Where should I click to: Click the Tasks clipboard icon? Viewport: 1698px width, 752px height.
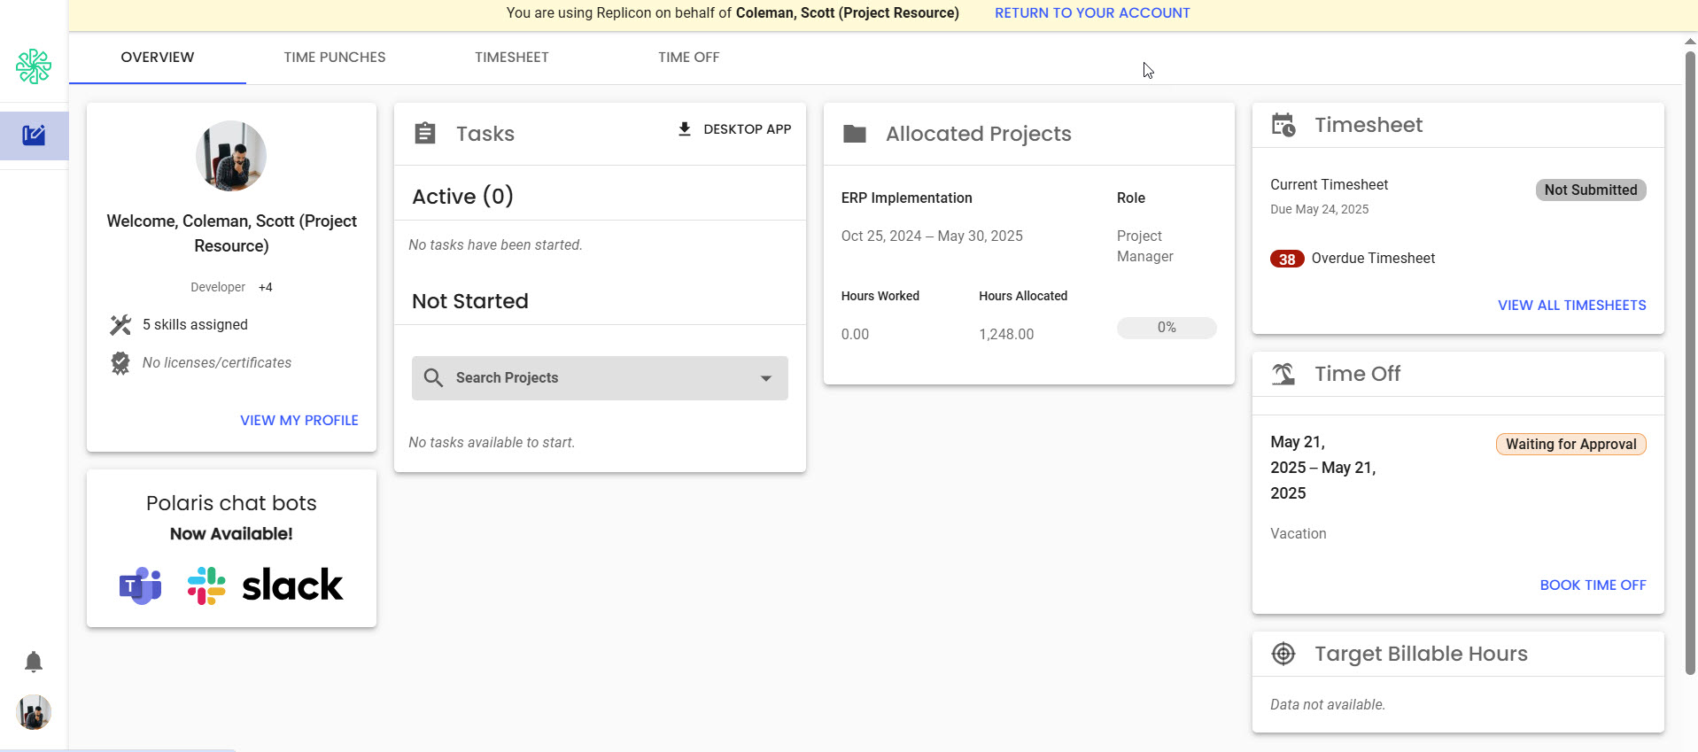[425, 134]
